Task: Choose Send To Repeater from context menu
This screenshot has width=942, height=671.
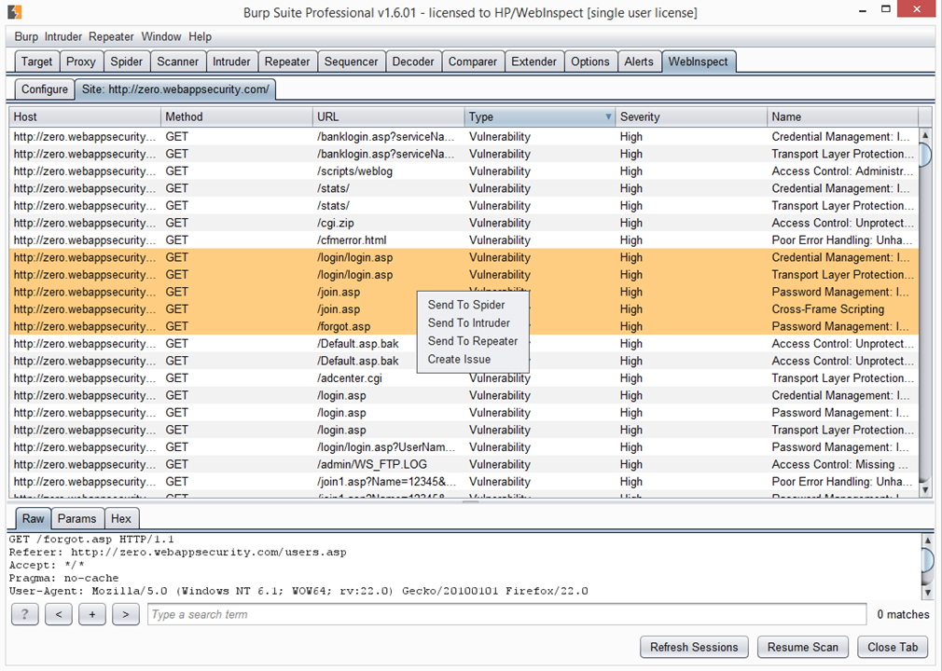Action: (x=472, y=341)
